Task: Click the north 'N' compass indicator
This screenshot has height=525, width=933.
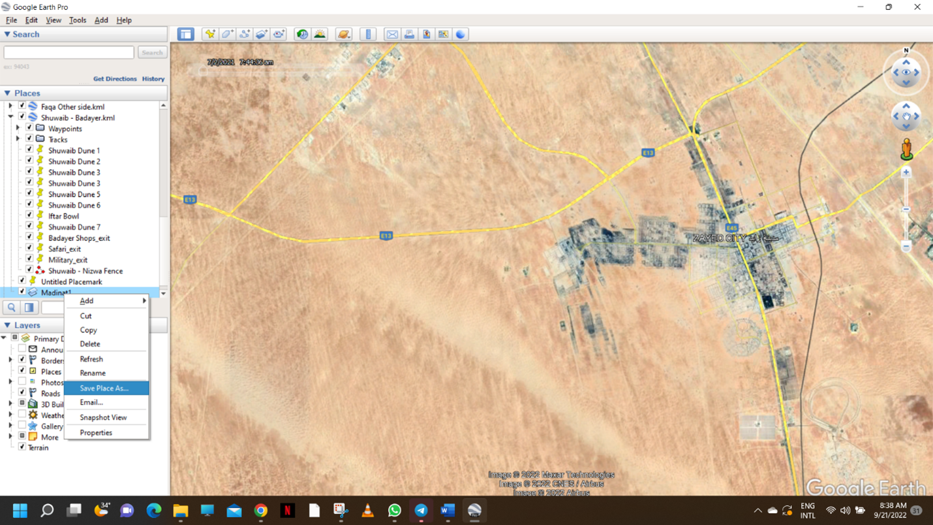Action: [906, 50]
